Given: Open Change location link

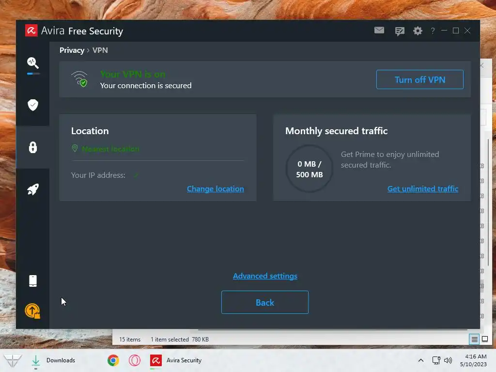Looking at the screenshot, I should tap(216, 189).
